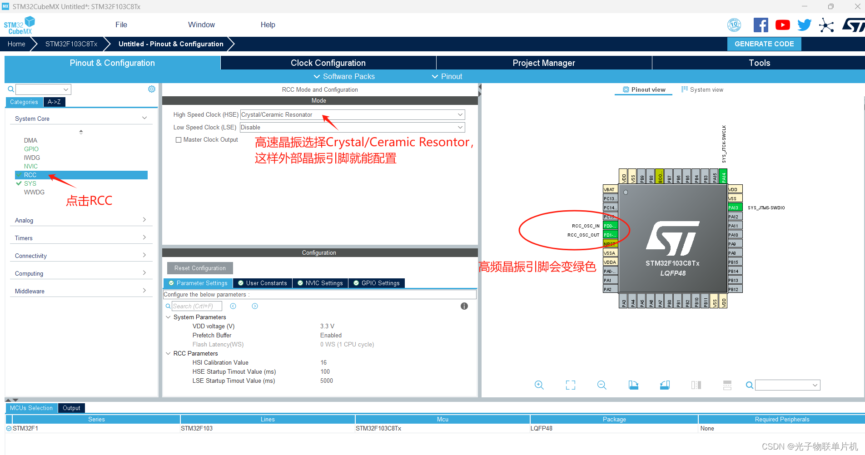Image resolution: width=865 pixels, height=455 pixels.
Task: Switch to the Clock Configuration tab
Action: [x=328, y=63]
